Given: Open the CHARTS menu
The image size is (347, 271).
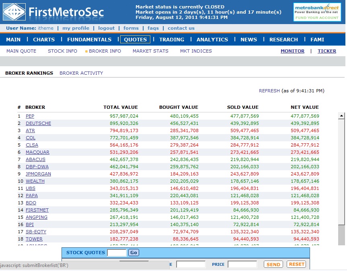Looking at the screenshot, I should 44,40.
